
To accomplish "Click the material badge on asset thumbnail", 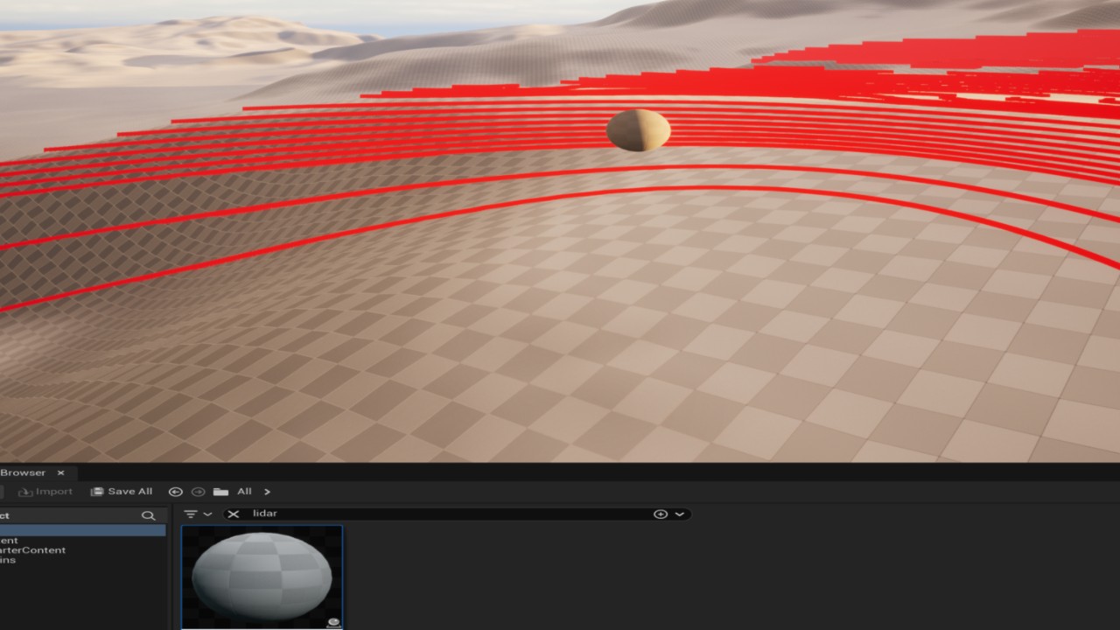I will coord(332,622).
